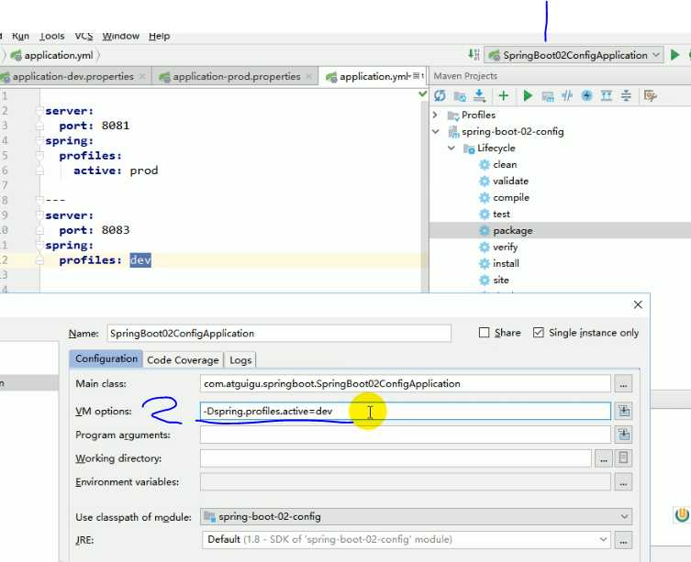The image size is (691, 562).
Task: Expand the Profiles node in Maven tree
Action: pyautogui.click(x=435, y=115)
